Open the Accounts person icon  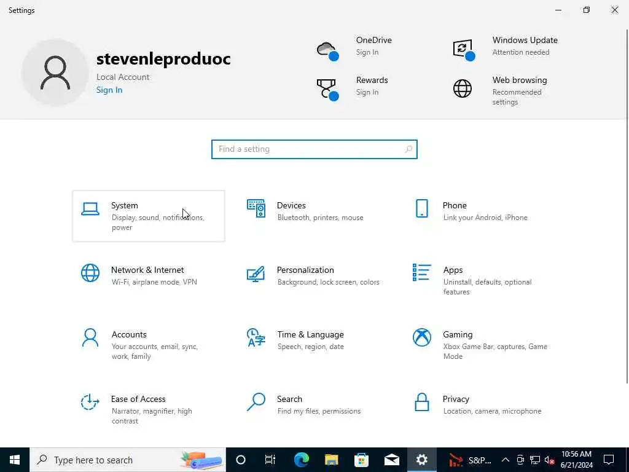coord(90,337)
